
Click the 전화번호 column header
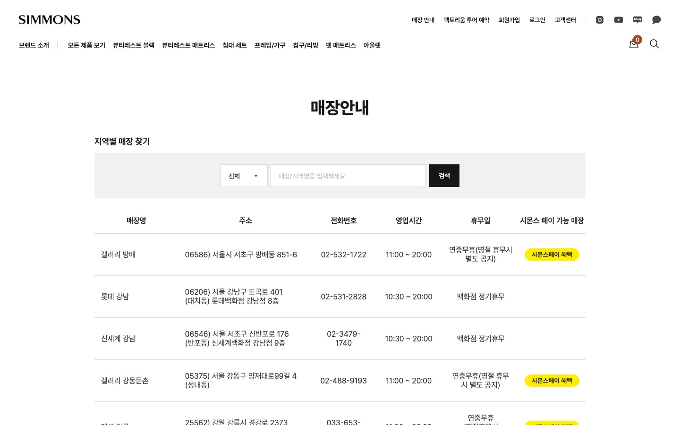point(344,221)
